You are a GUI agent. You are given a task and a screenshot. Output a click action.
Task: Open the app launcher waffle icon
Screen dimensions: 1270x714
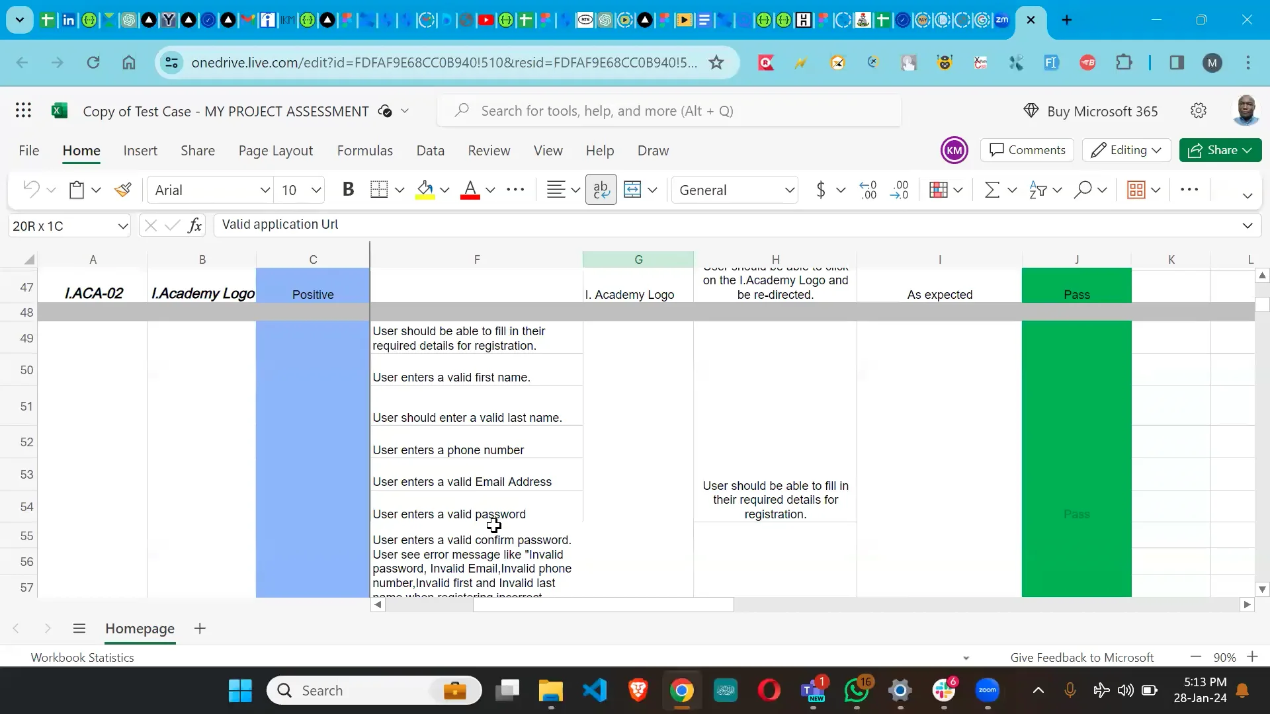coord(23,110)
